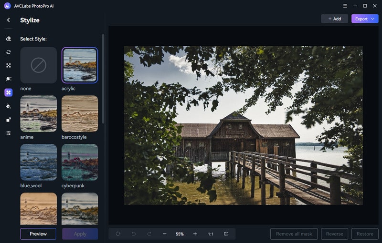Select the eraser object removal tool in sidebar

9,39
